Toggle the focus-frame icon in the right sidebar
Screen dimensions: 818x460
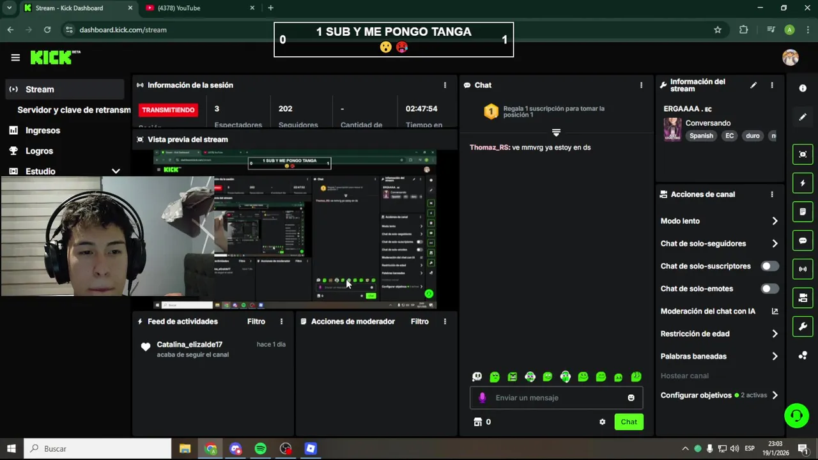pos(803,155)
